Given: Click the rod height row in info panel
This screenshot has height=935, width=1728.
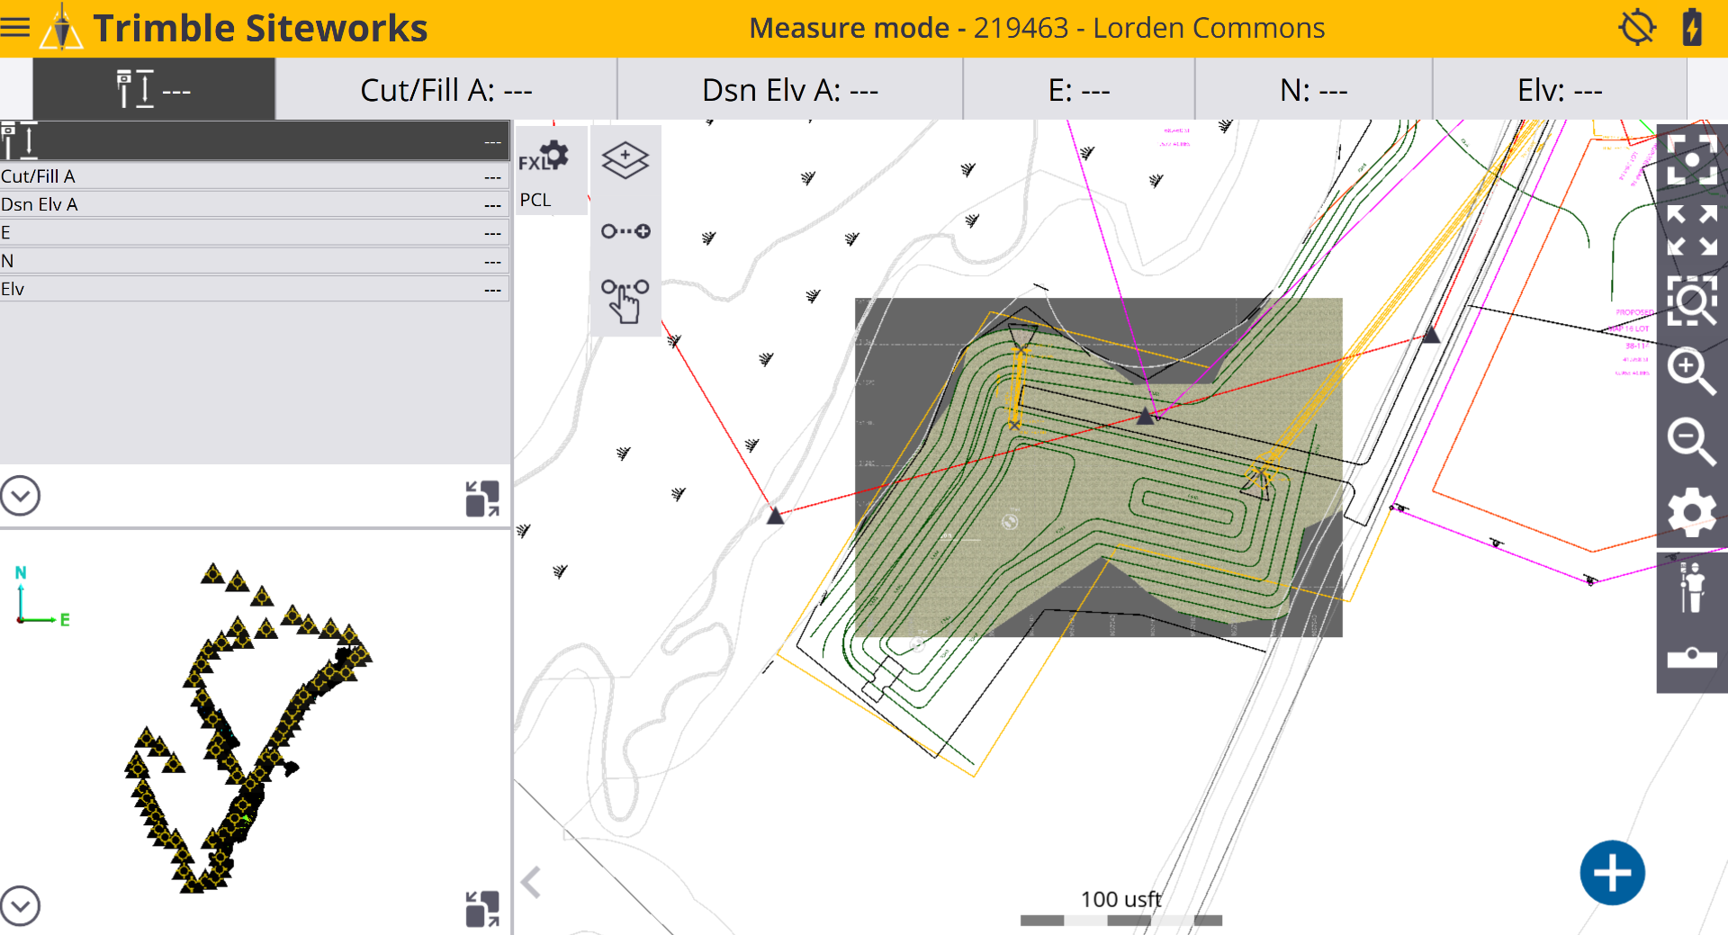Looking at the screenshot, I should [x=255, y=141].
